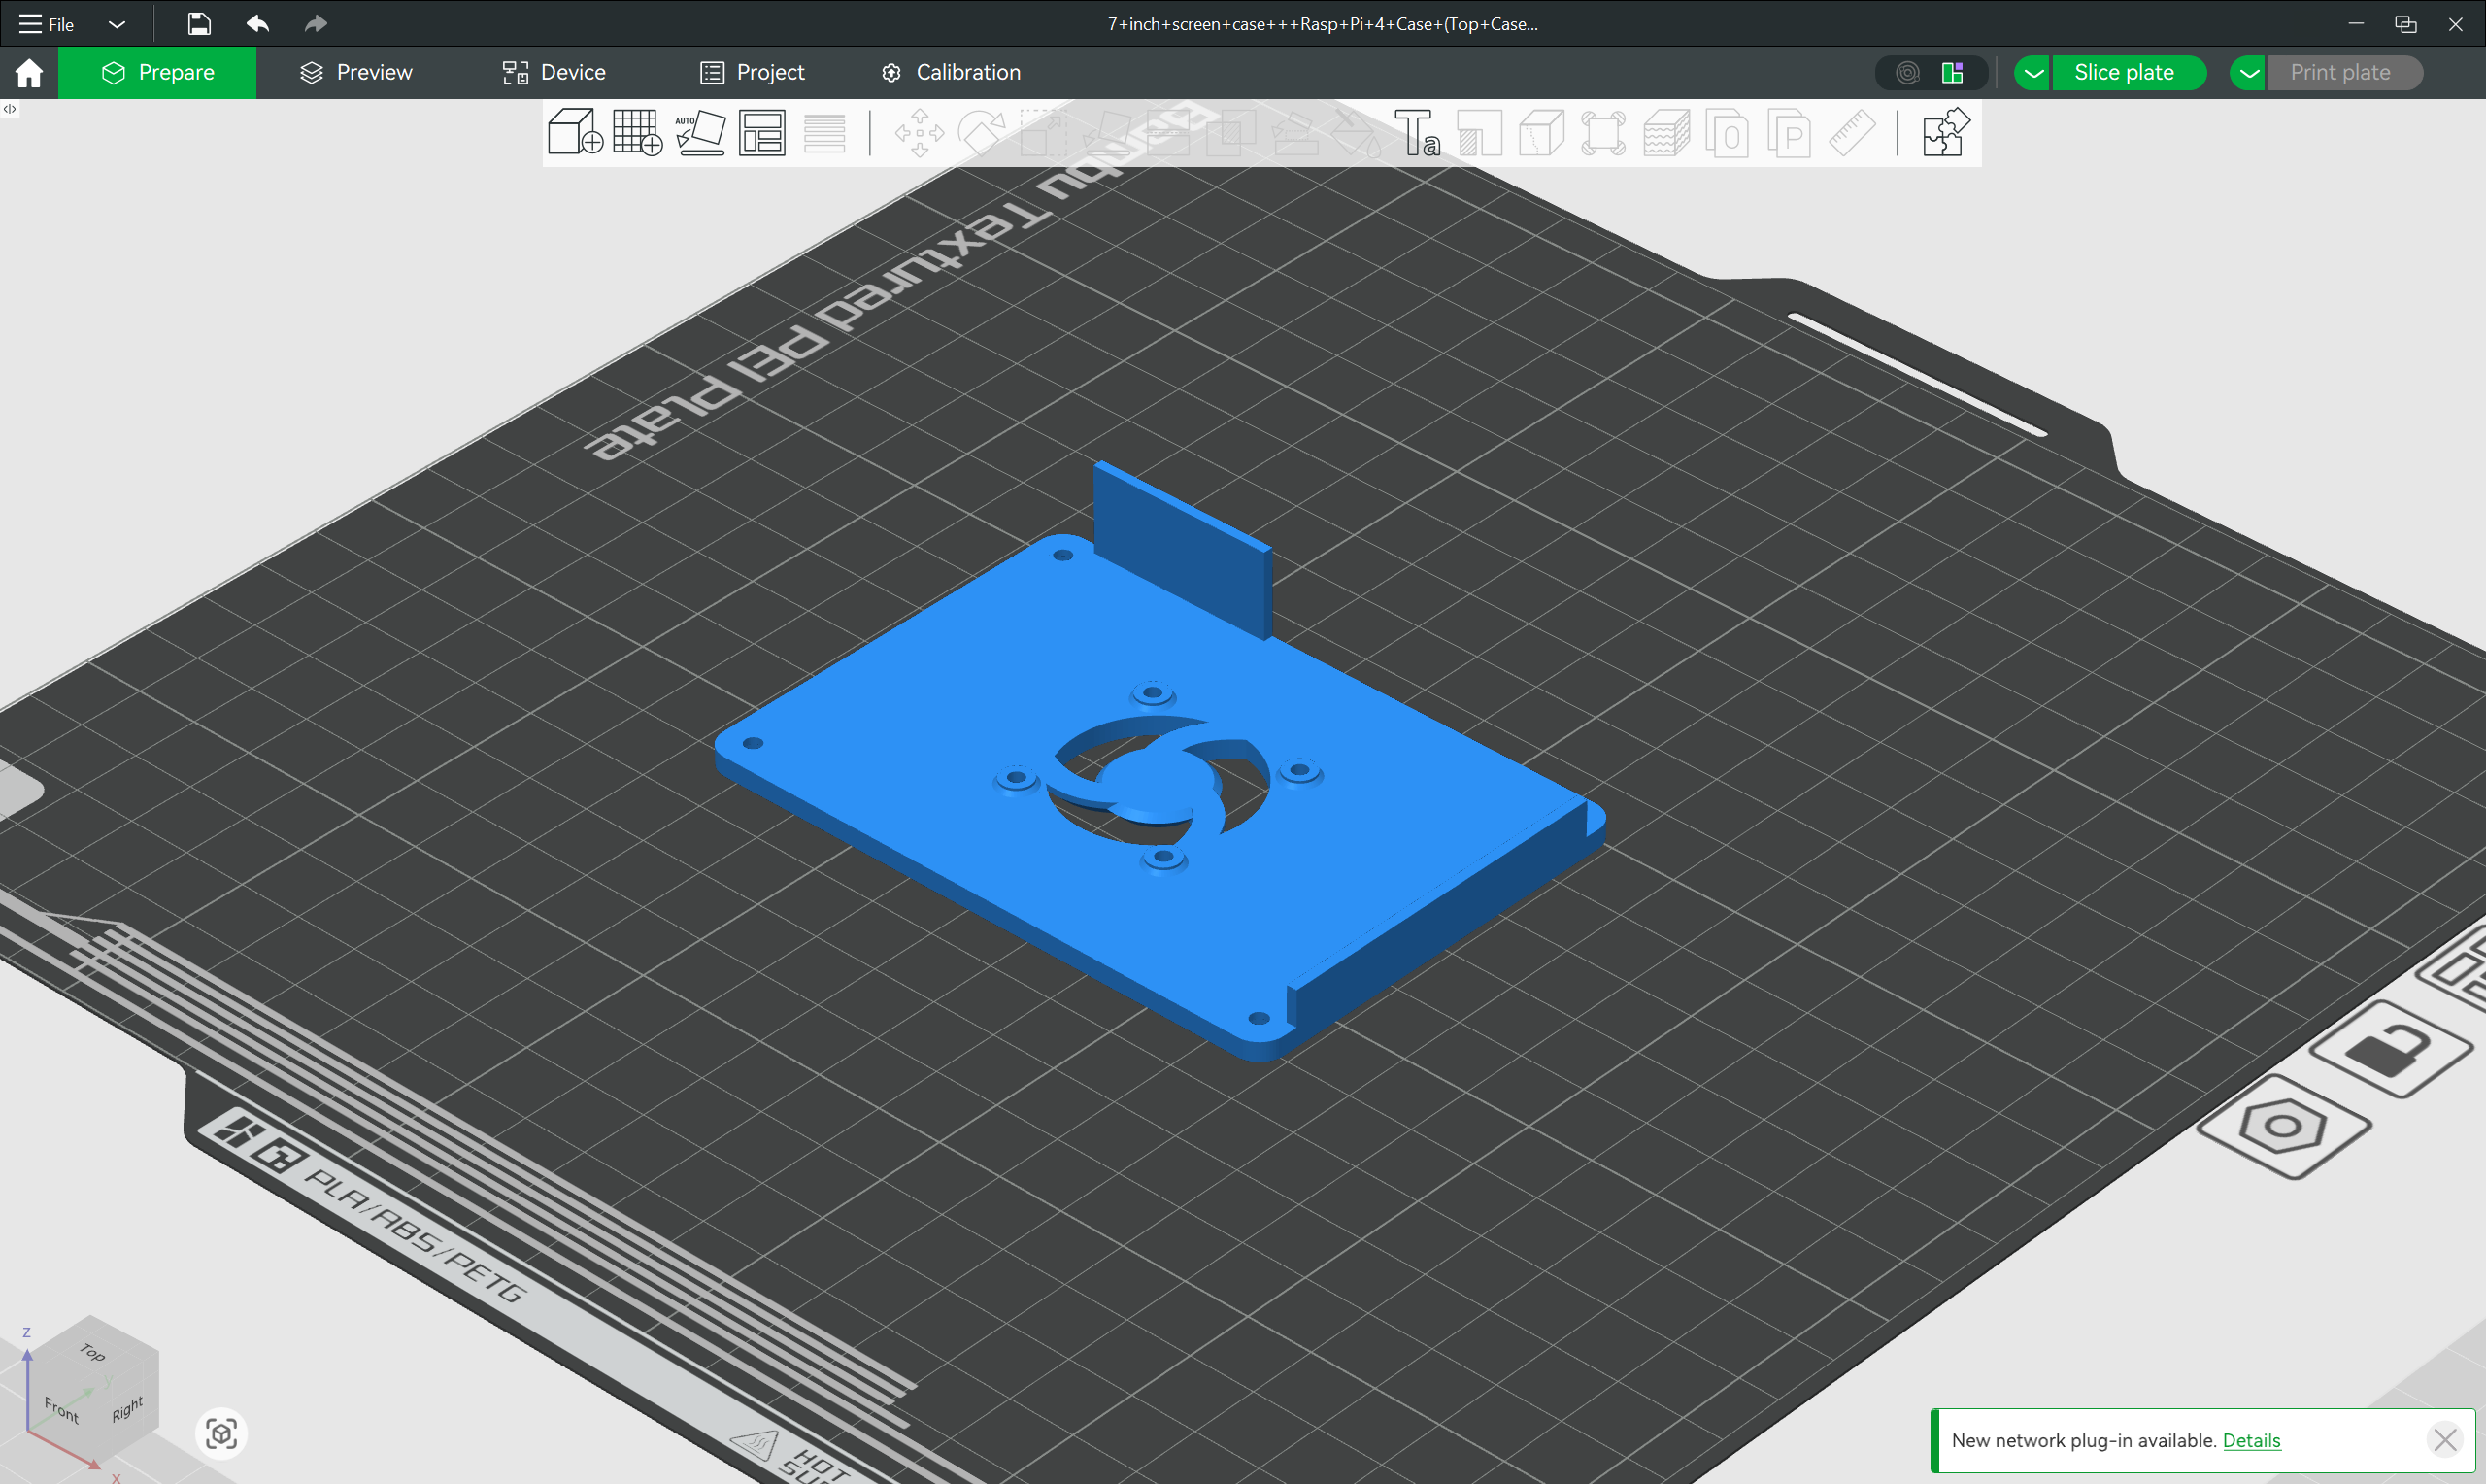Toggle the orbit view mode icon
This screenshot has height=1484, width=2486.
[x=1907, y=72]
